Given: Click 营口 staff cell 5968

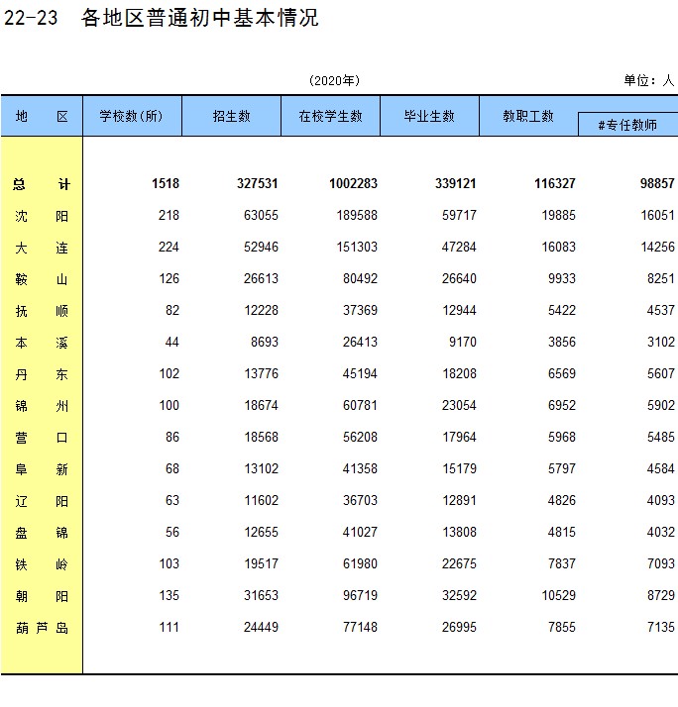Looking at the screenshot, I should pos(562,437).
